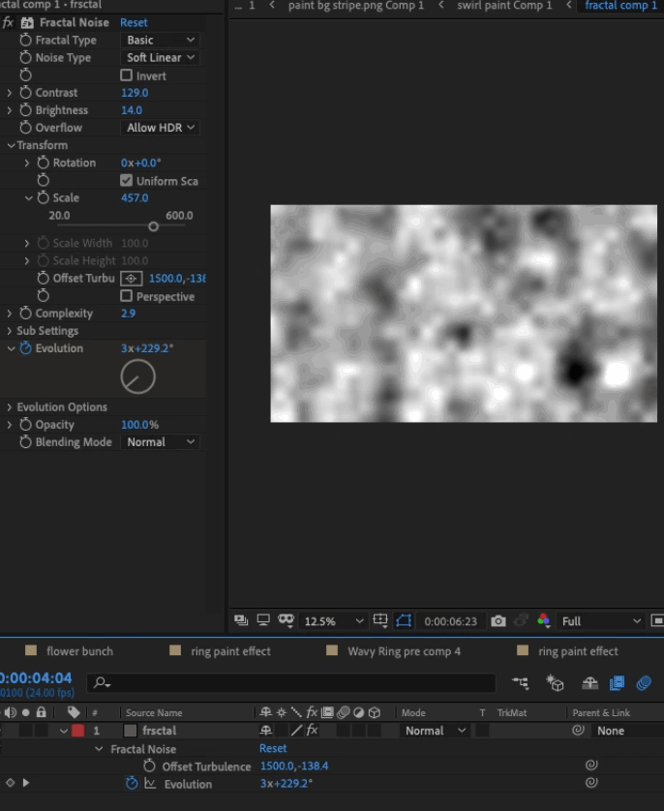The height and width of the screenshot is (811, 664).
Task: Click Reset next to Fractal Noise effect header
Action: tap(134, 22)
